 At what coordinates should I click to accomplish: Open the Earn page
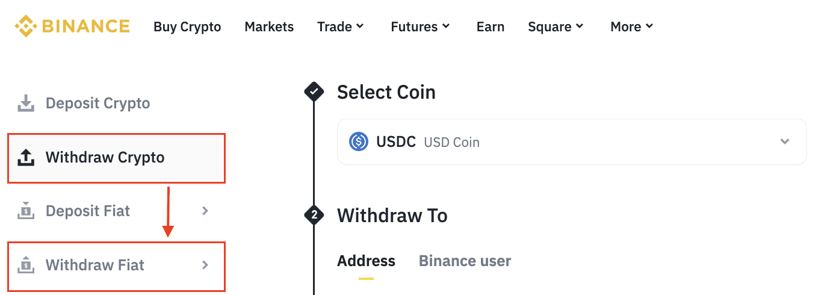[x=490, y=26]
